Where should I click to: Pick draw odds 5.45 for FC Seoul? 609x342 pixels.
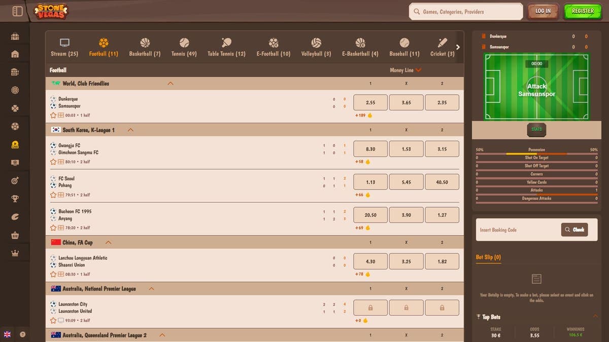[406, 182]
